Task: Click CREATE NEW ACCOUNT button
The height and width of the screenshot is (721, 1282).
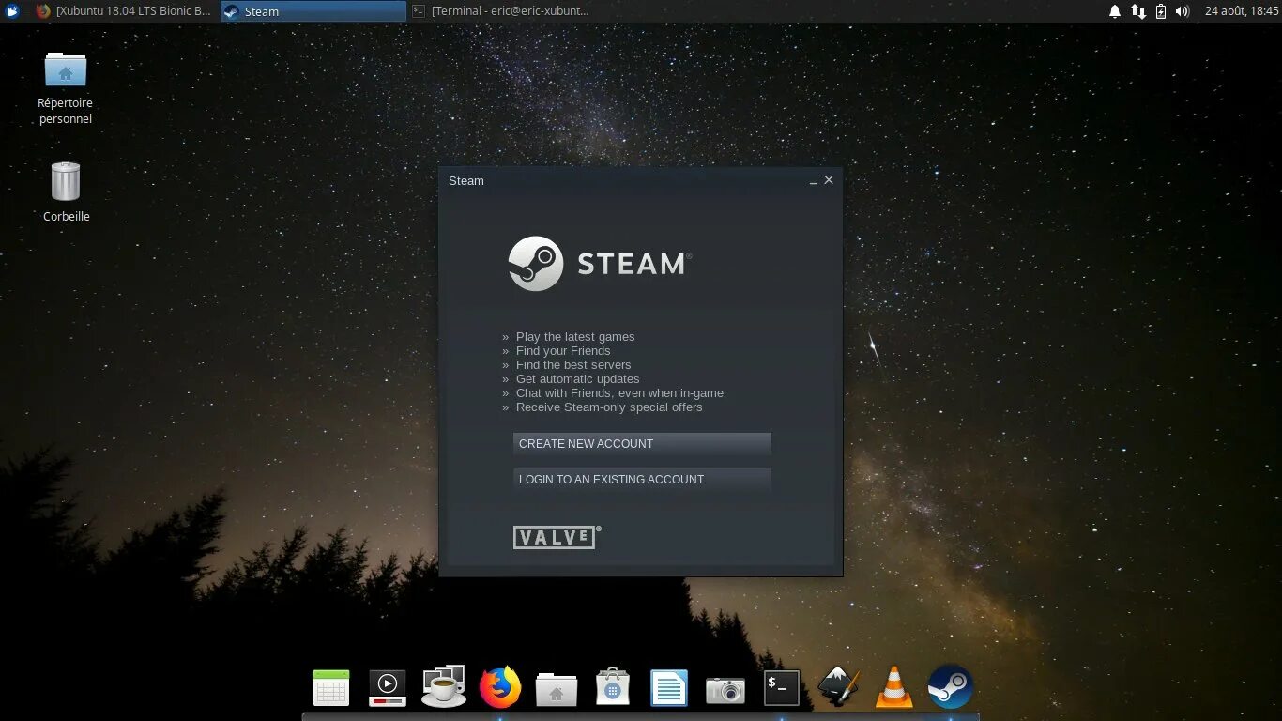Action: tap(642, 444)
